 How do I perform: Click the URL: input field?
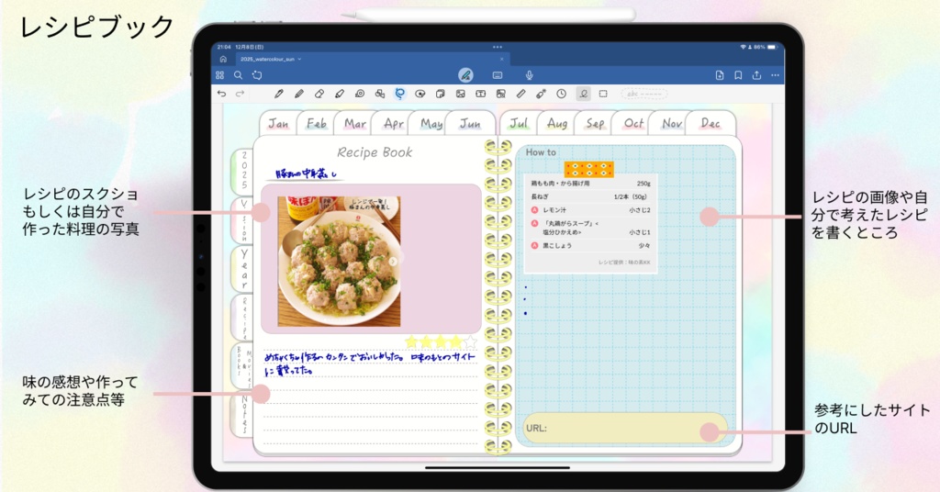(625, 428)
